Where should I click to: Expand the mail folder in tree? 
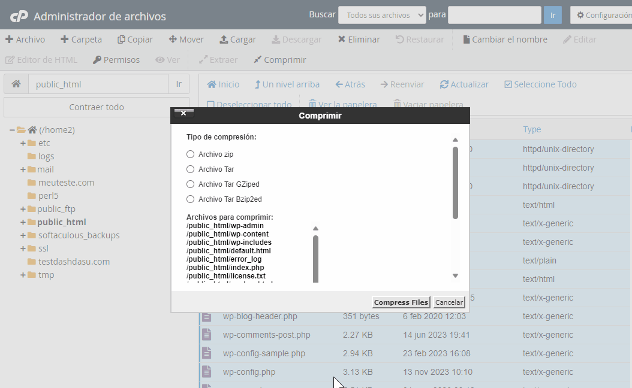[23, 169]
